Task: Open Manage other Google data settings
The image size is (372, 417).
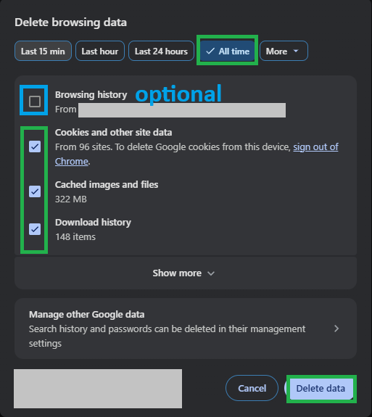Action: pyautogui.click(x=186, y=329)
